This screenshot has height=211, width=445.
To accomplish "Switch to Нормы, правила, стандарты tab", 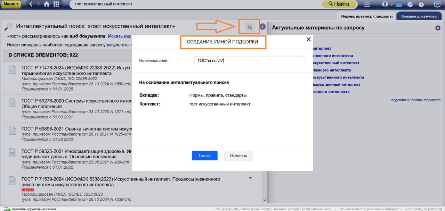I will (367, 16).
